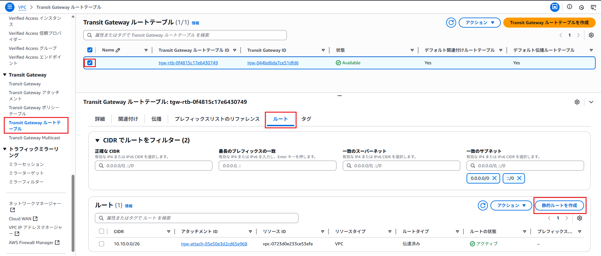The image size is (601, 256).
Task: Switch to the 関連付け tab
Action: coord(128,119)
